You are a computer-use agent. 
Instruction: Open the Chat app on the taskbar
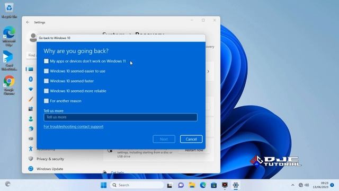point(181,185)
